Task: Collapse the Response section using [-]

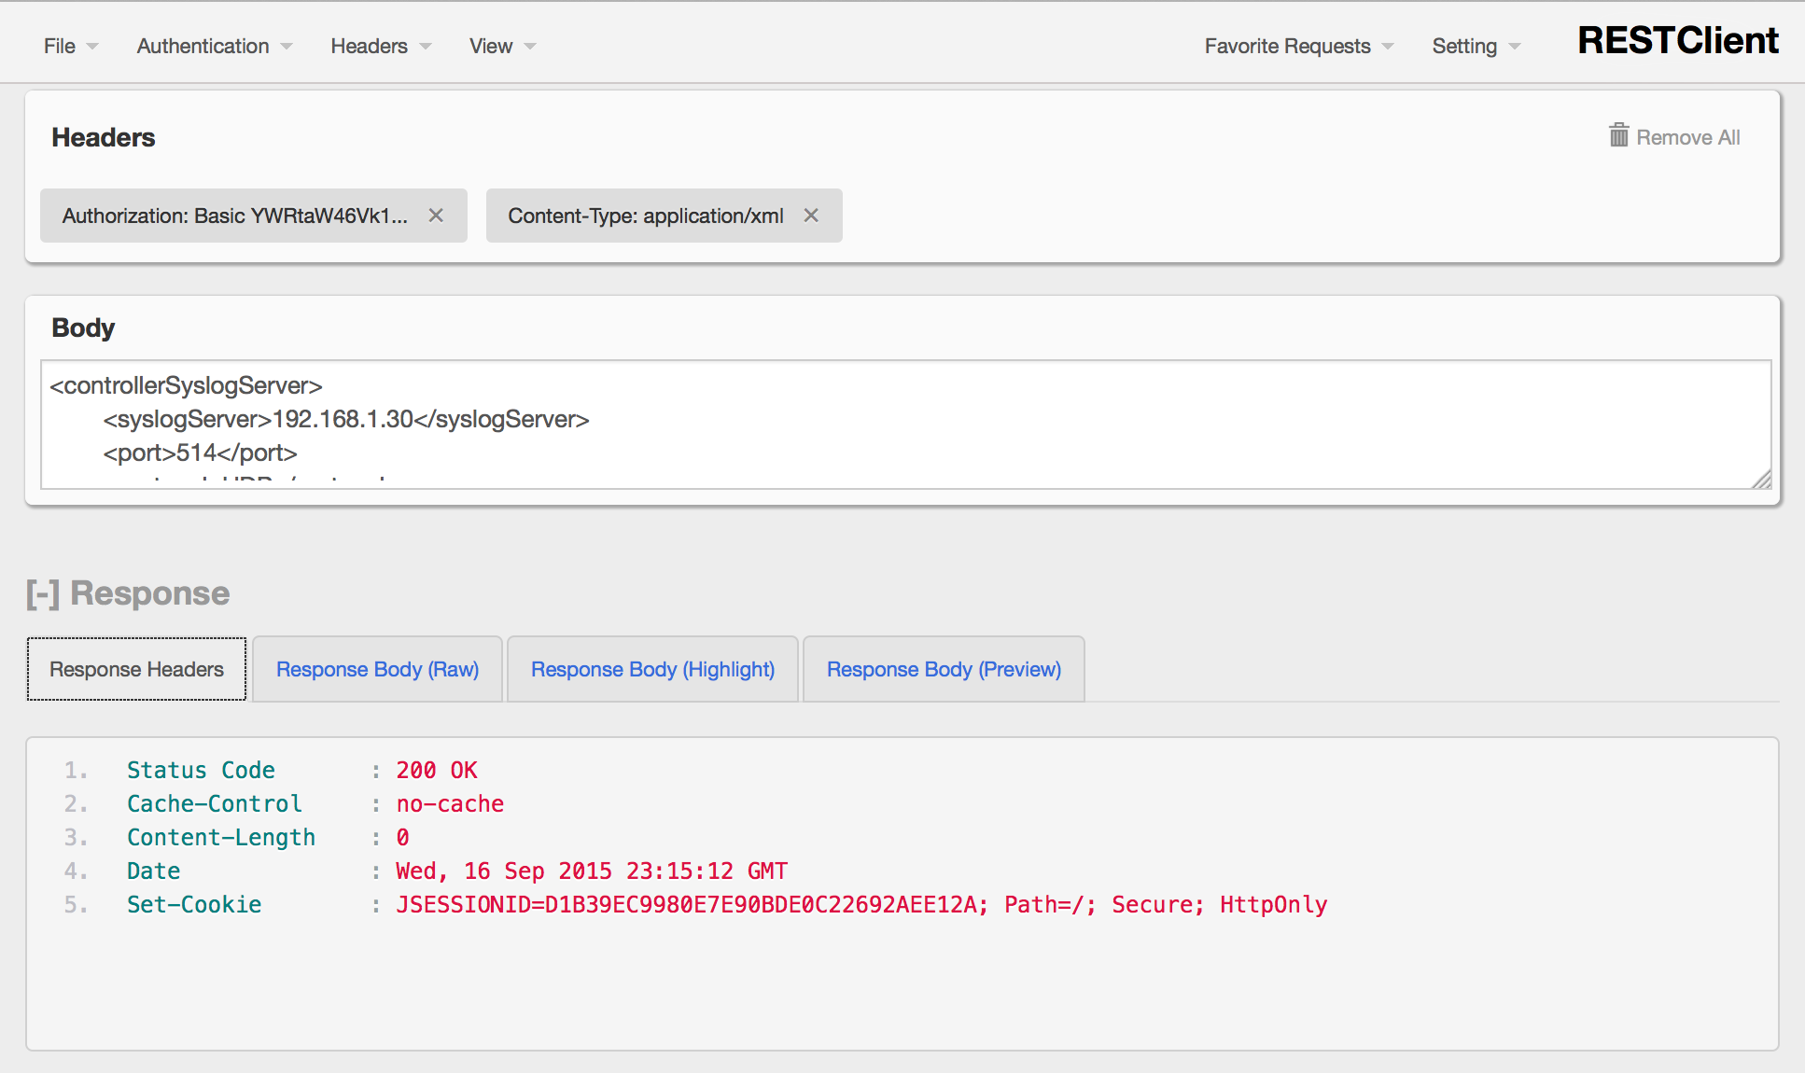Action: click(x=42, y=593)
